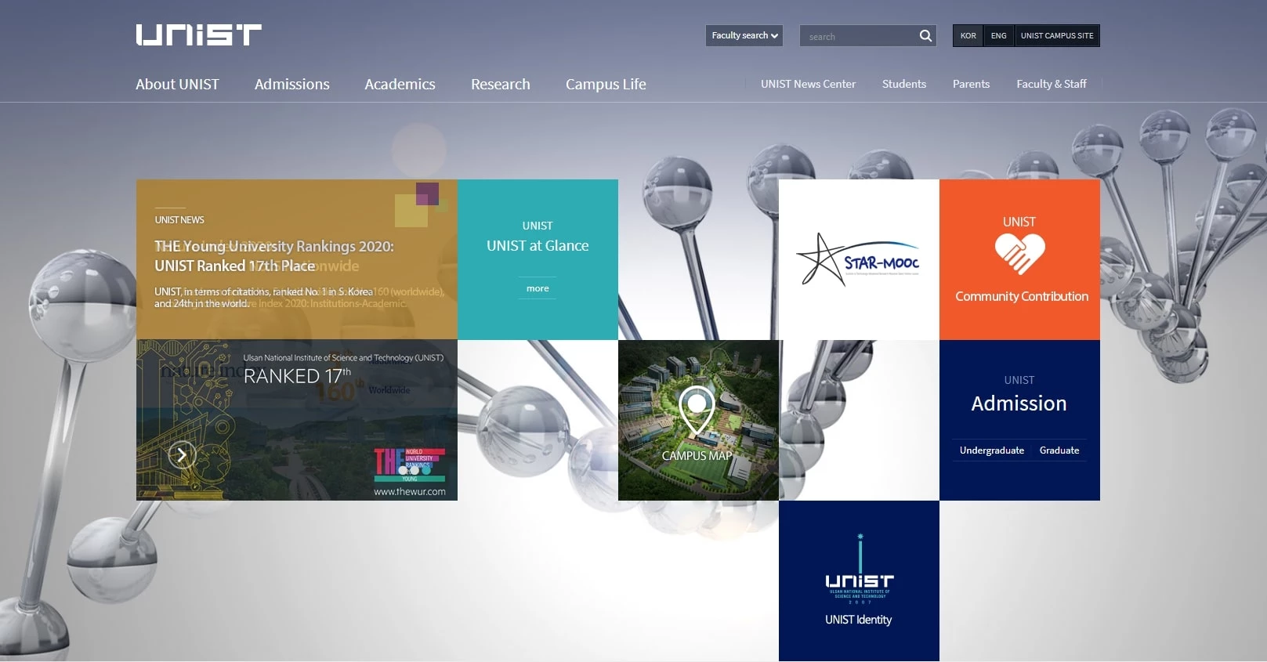Image resolution: width=1267 pixels, height=662 pixels.
Task: Click the THE World University Rankings logo
Action: 409,464
